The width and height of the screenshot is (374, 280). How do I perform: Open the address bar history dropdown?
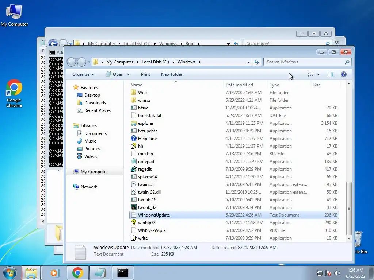pos(248,62)
